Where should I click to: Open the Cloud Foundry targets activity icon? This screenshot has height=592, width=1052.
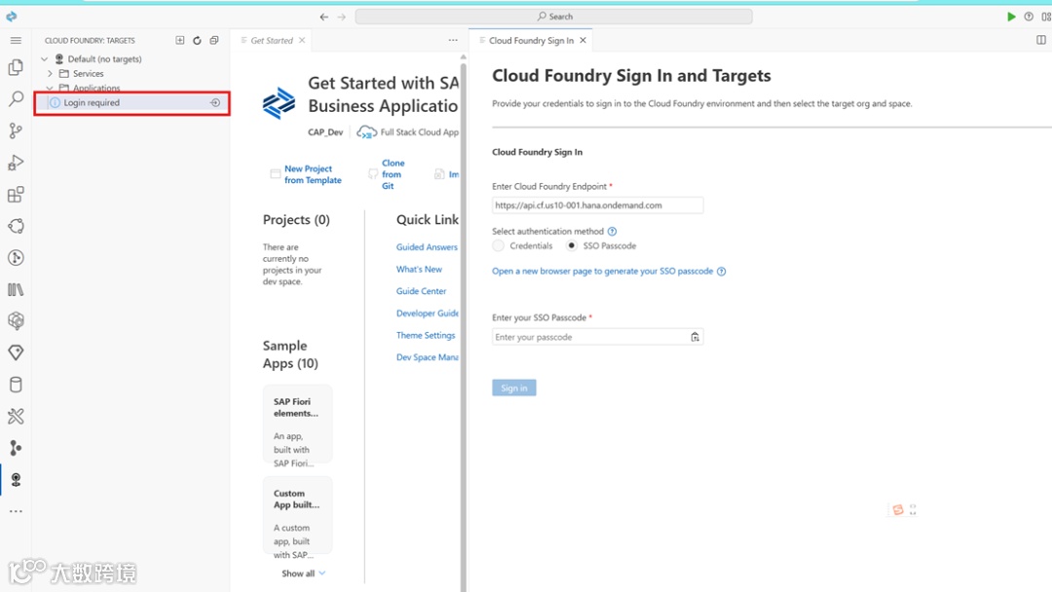point(16,480)
